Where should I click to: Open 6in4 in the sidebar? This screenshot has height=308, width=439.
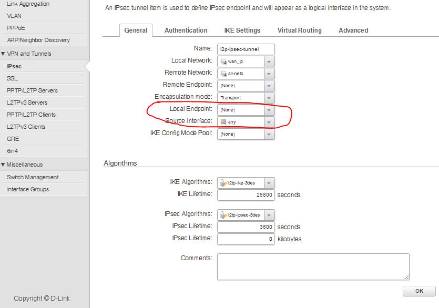[12, 151]
